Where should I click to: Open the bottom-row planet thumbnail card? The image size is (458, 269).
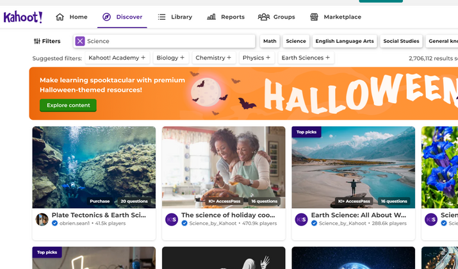[x=353, y=258]
